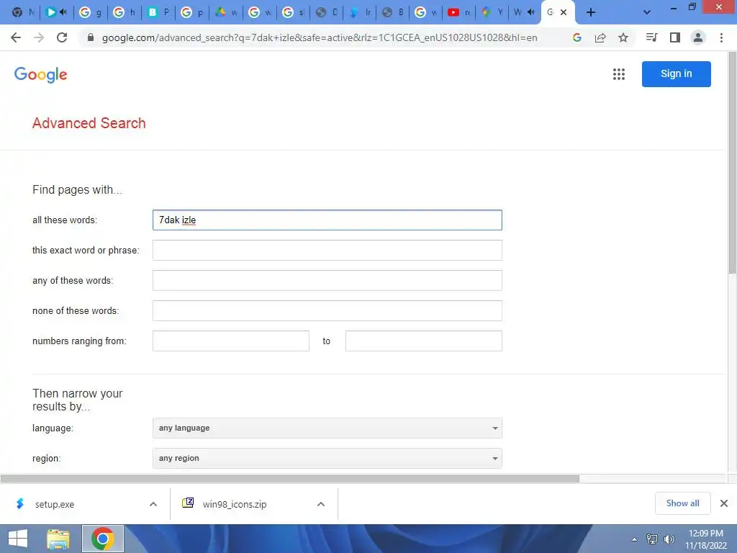Click the numbers range 'to' end field
The image size is (737, 553).
(x=423, y=341)
